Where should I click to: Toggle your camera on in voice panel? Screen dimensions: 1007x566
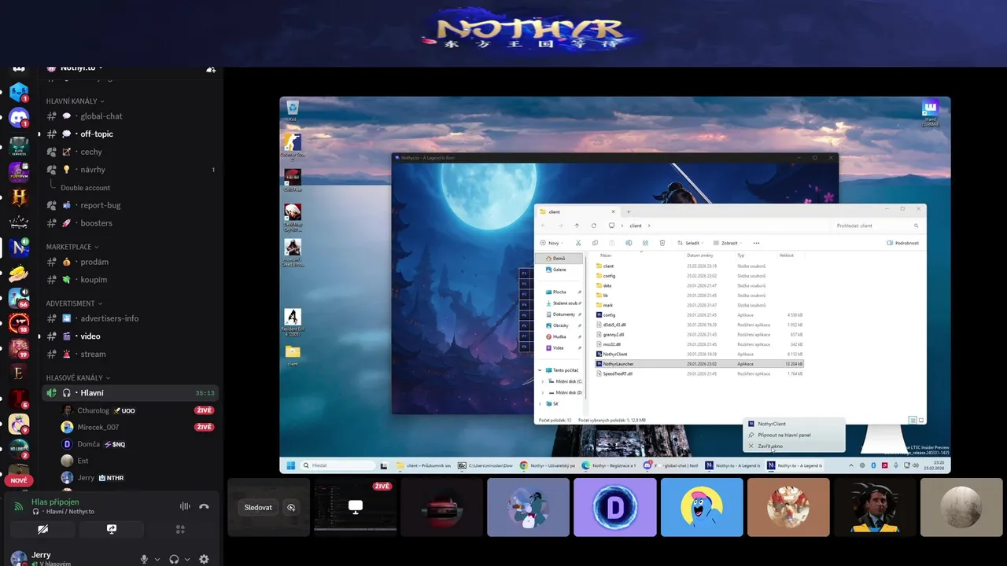click(42, 529)
